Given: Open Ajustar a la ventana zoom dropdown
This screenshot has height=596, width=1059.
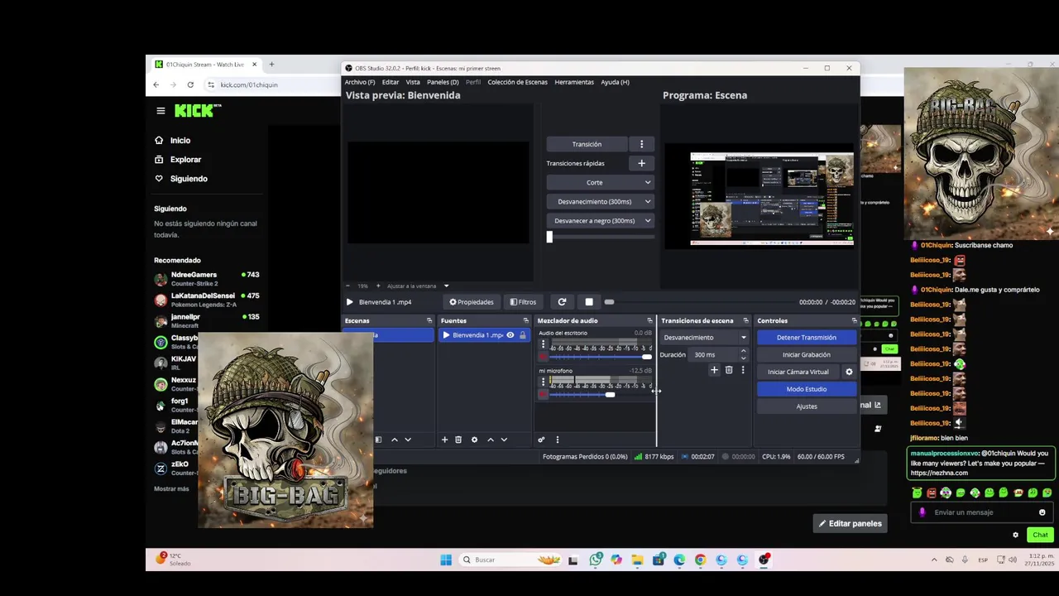Looking at the screenshot, I should click(418, 286).
